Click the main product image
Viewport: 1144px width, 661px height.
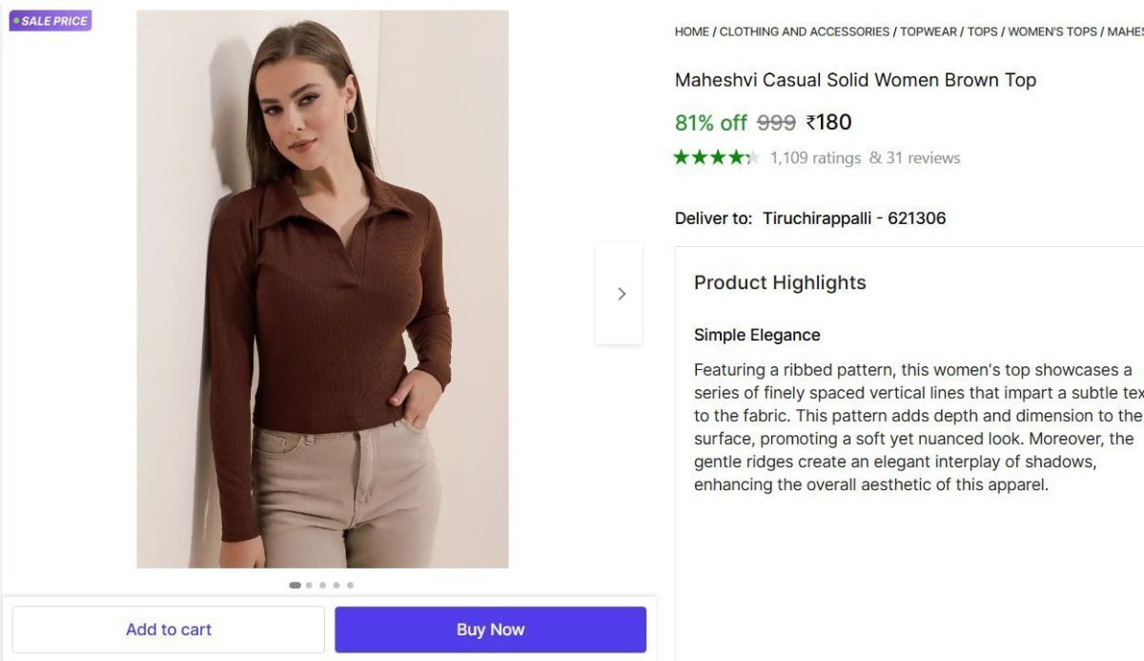(322, 286)
